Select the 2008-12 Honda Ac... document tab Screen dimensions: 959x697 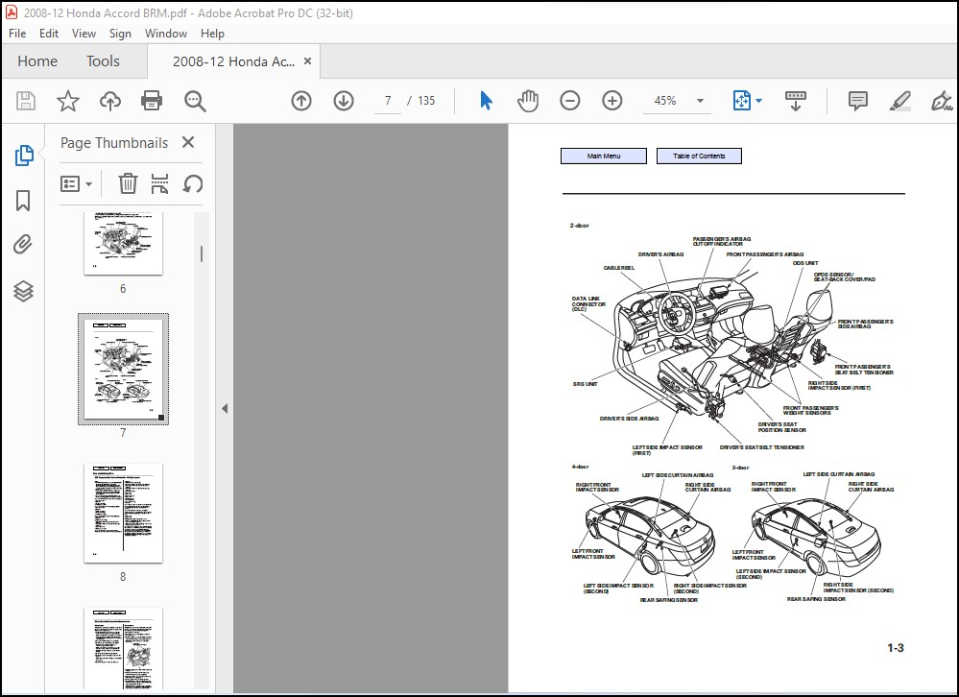[x=233, y=61]
